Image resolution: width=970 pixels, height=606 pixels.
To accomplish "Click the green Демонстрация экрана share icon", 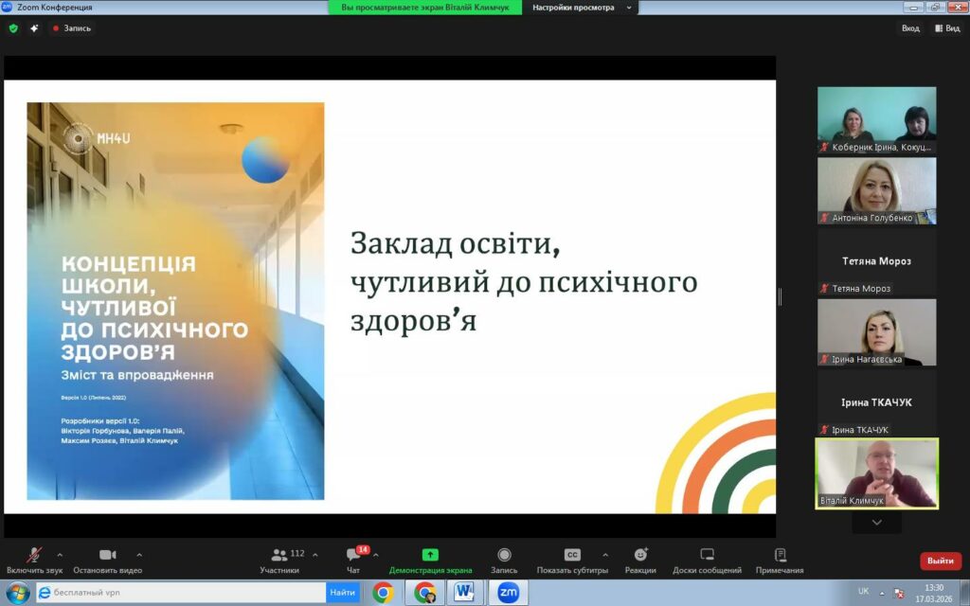I will pos(430,555).
